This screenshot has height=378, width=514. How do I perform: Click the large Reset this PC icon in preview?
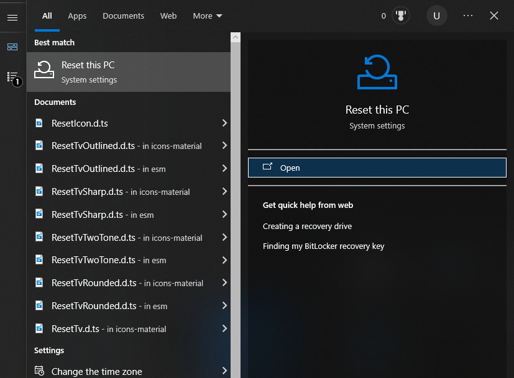(377, 73)
